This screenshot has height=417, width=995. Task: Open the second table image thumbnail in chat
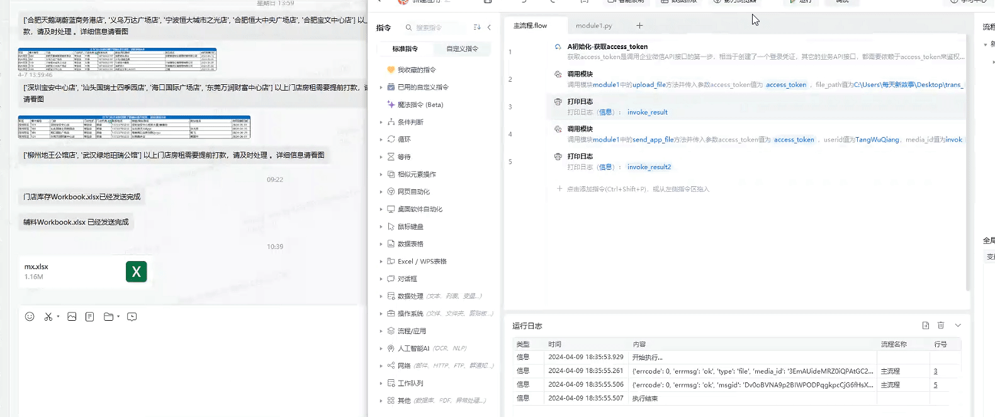(134, 127)
